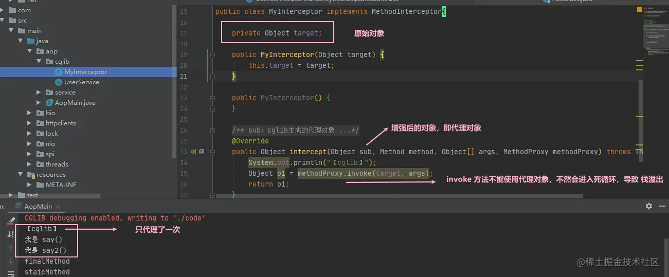Click the clear/edit console pencil icon
This screenshot has width=669, height=277.
(11, 220)
